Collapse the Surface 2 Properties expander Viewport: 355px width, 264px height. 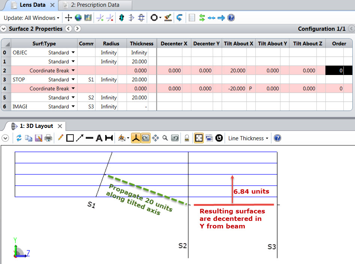3,29
